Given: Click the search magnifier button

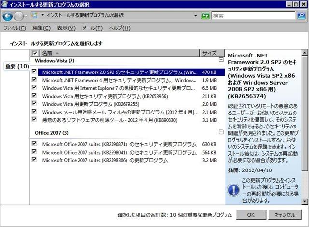Looking at the screenshot, I should [x=301, y=15].
